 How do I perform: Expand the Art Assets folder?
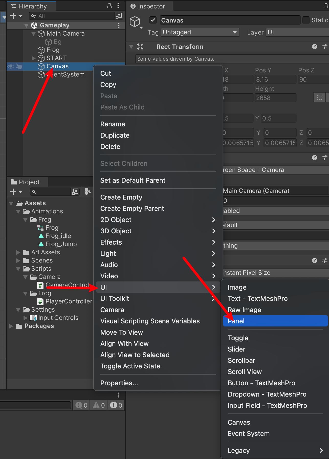pyautogui.click(x=18, y=253)
